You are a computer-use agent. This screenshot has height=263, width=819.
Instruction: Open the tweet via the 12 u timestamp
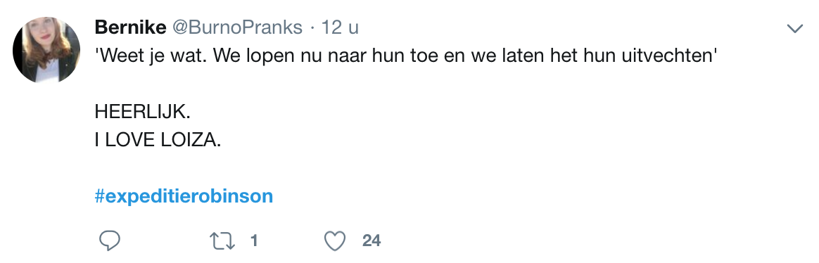340,27
